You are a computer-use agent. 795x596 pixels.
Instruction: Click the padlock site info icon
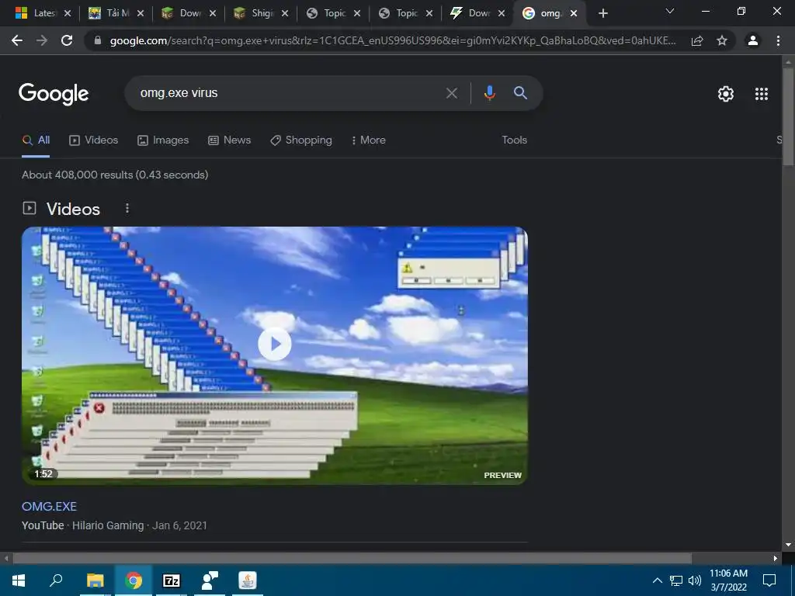98,40
